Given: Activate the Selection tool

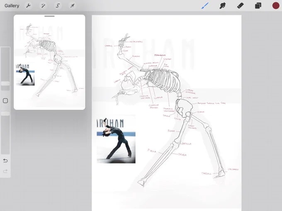Looking at the screenshot, I should coord(58,6).
